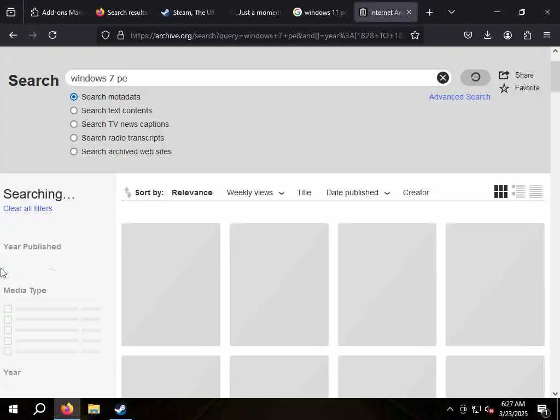The width and height of the screenshot is (560, 420).
Task: Open Windows taskbar search
Action: tap(39, 409)
